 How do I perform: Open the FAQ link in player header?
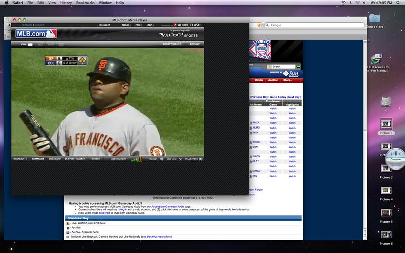click(x=139, y=25)
